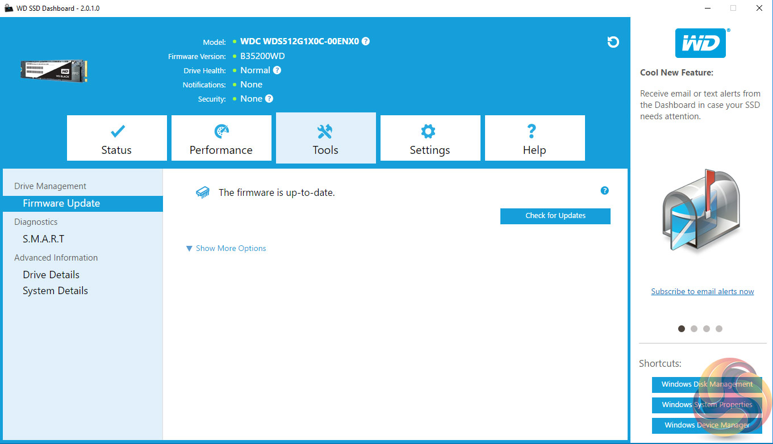Click the help icon beside the model name
The height and width of the screenshot is (444, 773).
(x=366, y=41)
